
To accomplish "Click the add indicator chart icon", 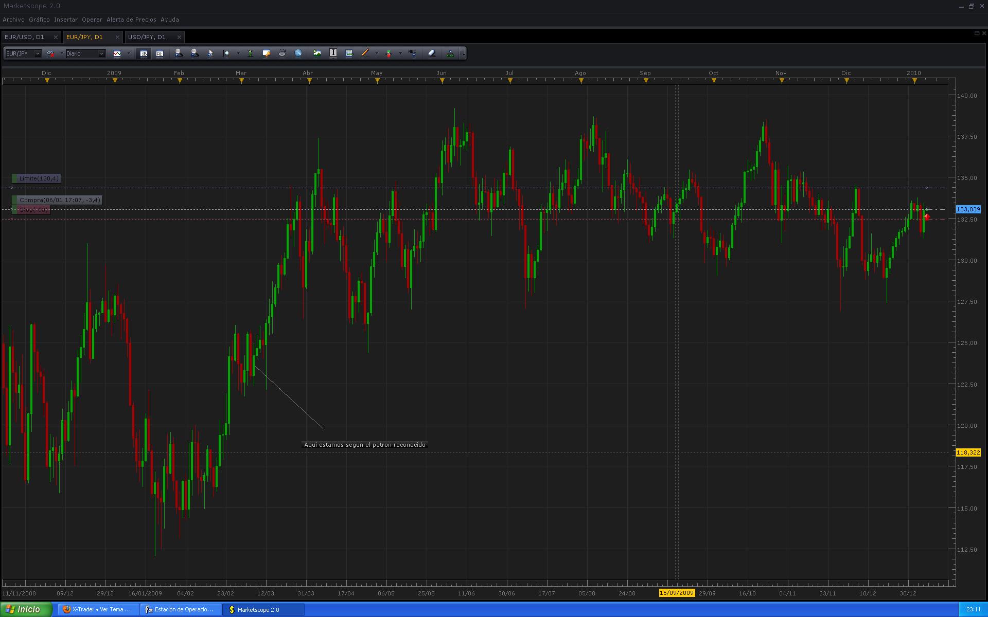I will click(x=317, y=53).
